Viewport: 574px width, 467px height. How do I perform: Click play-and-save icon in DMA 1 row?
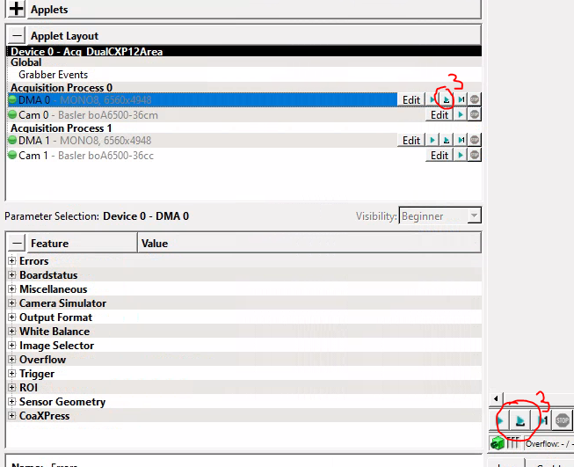[446, 140]
